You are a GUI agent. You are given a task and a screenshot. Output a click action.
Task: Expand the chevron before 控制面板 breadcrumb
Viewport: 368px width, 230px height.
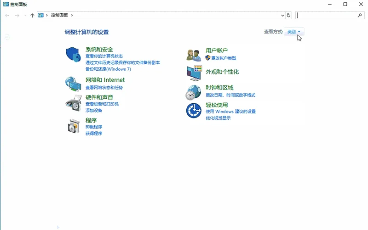click(x=47, y=15)
